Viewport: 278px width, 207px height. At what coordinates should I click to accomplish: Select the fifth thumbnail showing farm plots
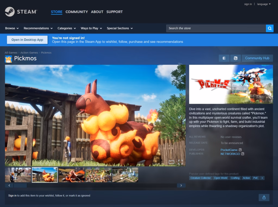pyautogui.click(x=125, y=175)
